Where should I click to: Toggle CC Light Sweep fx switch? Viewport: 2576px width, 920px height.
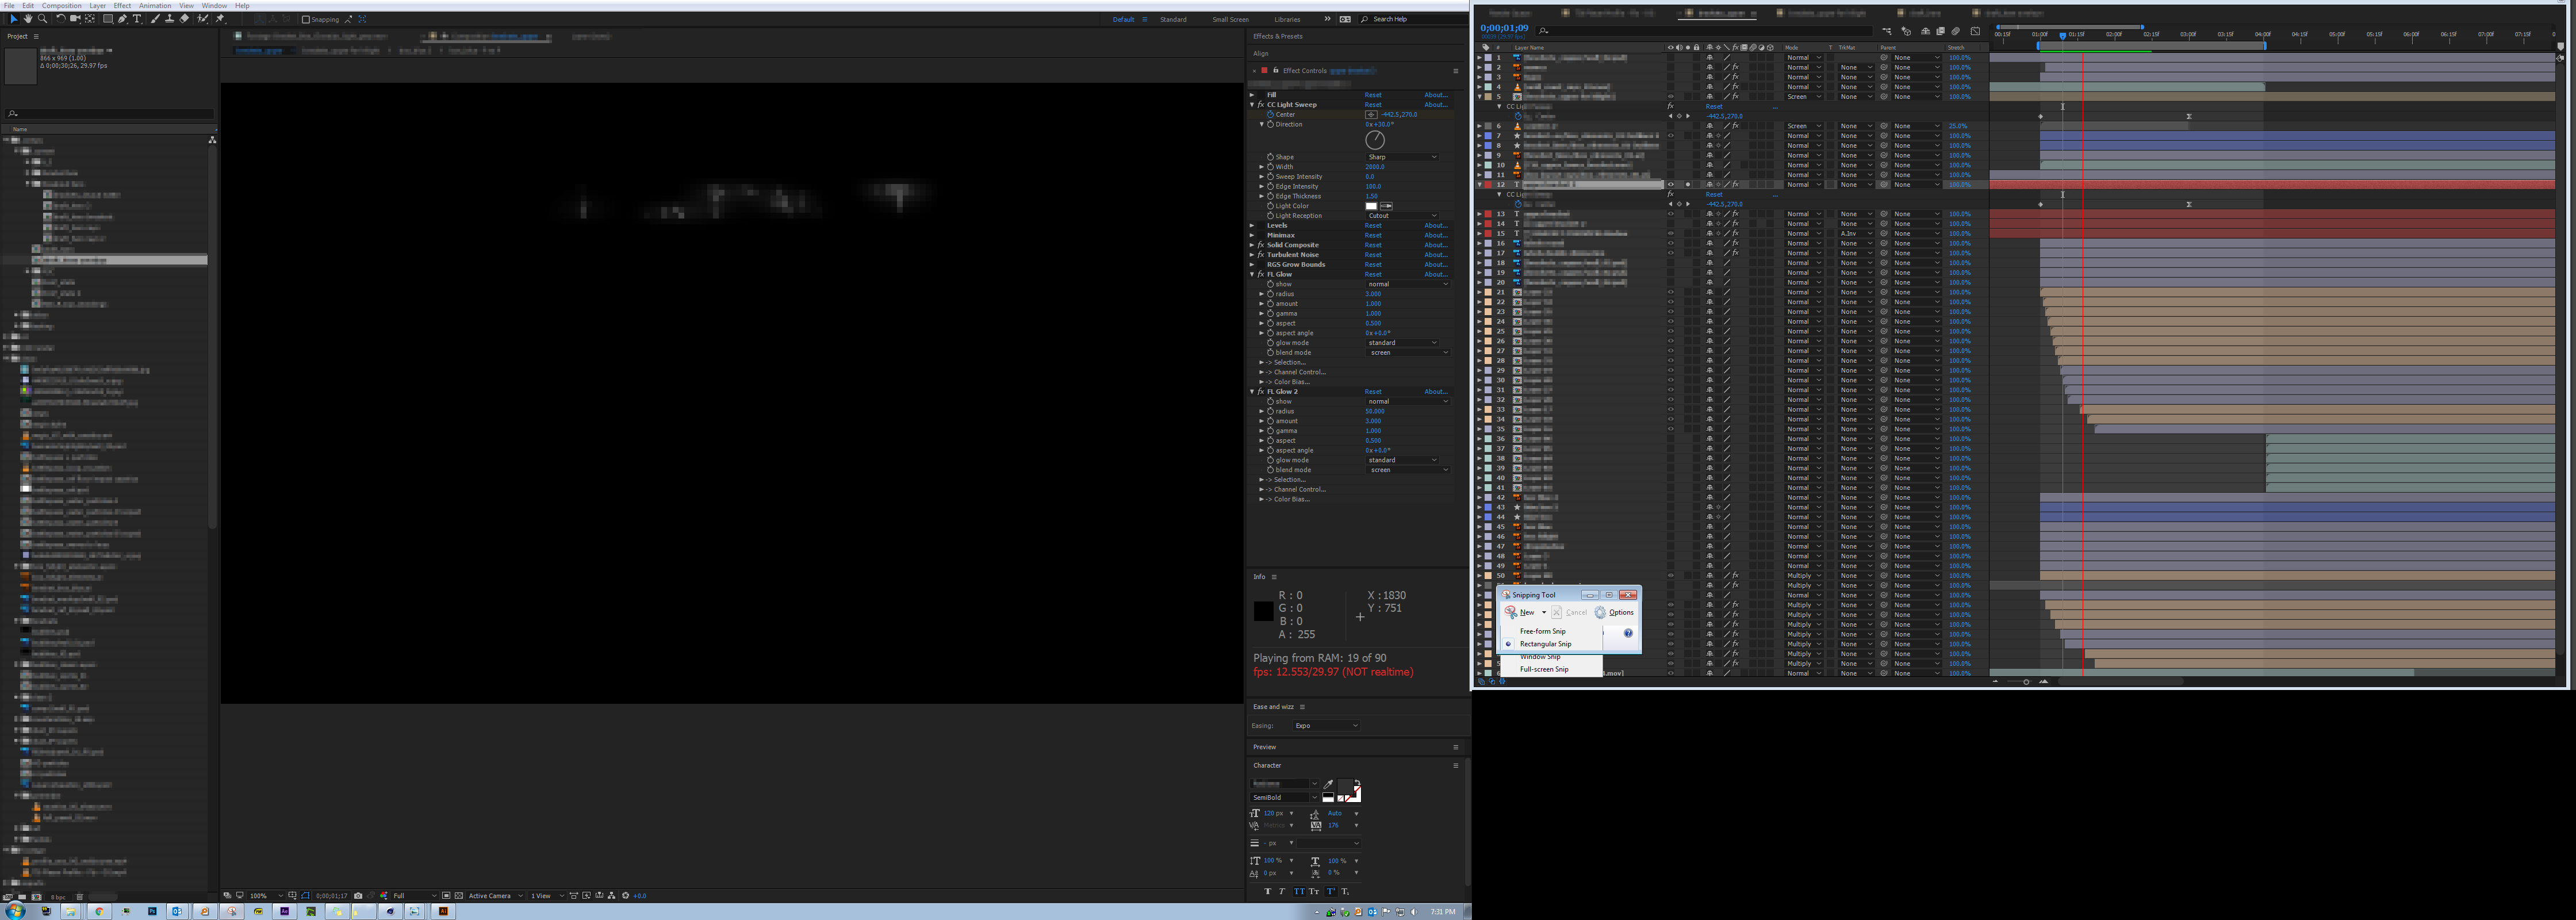1260,105
